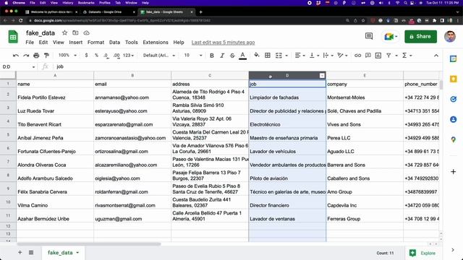Open Google Keep side panel icon
This screenshot has width=463, height=260.
pos(454,79)
